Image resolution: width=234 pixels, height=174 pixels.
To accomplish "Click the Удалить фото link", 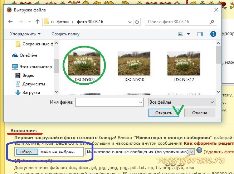I will click(219, 152).
